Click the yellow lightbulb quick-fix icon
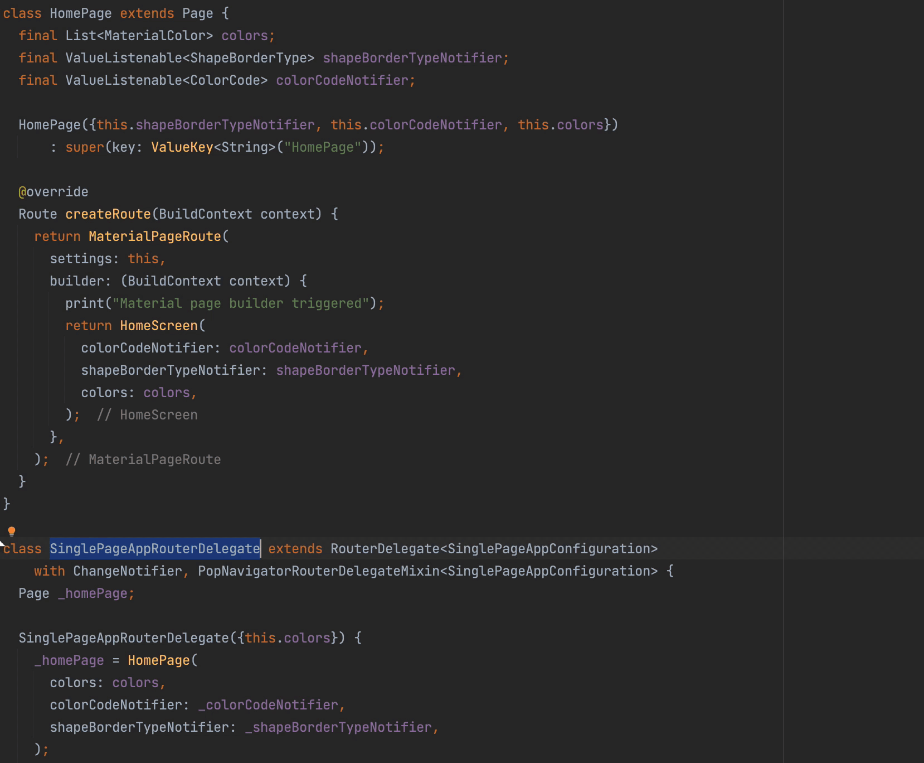This screenshot has height=763, width=924. pyautogui.click(x=11, y=531)
